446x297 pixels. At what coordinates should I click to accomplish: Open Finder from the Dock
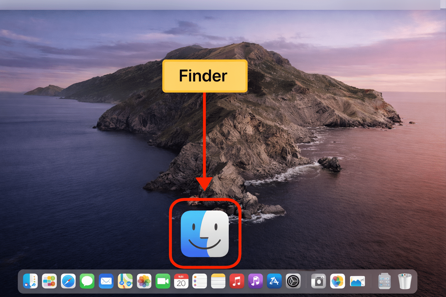(30, 281)
